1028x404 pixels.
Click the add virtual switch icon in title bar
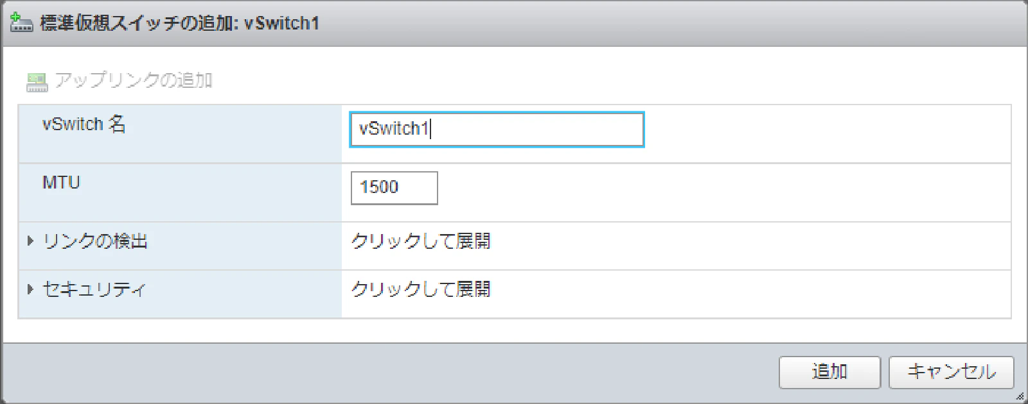pos(21,23)
